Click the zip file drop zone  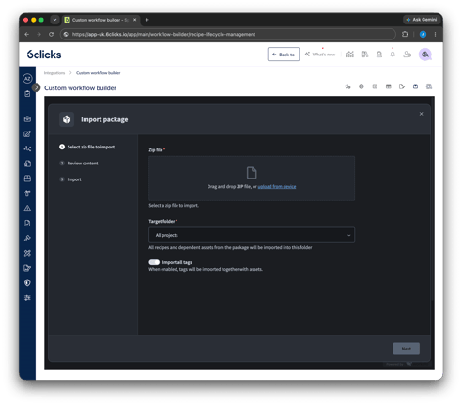point(252,179)
